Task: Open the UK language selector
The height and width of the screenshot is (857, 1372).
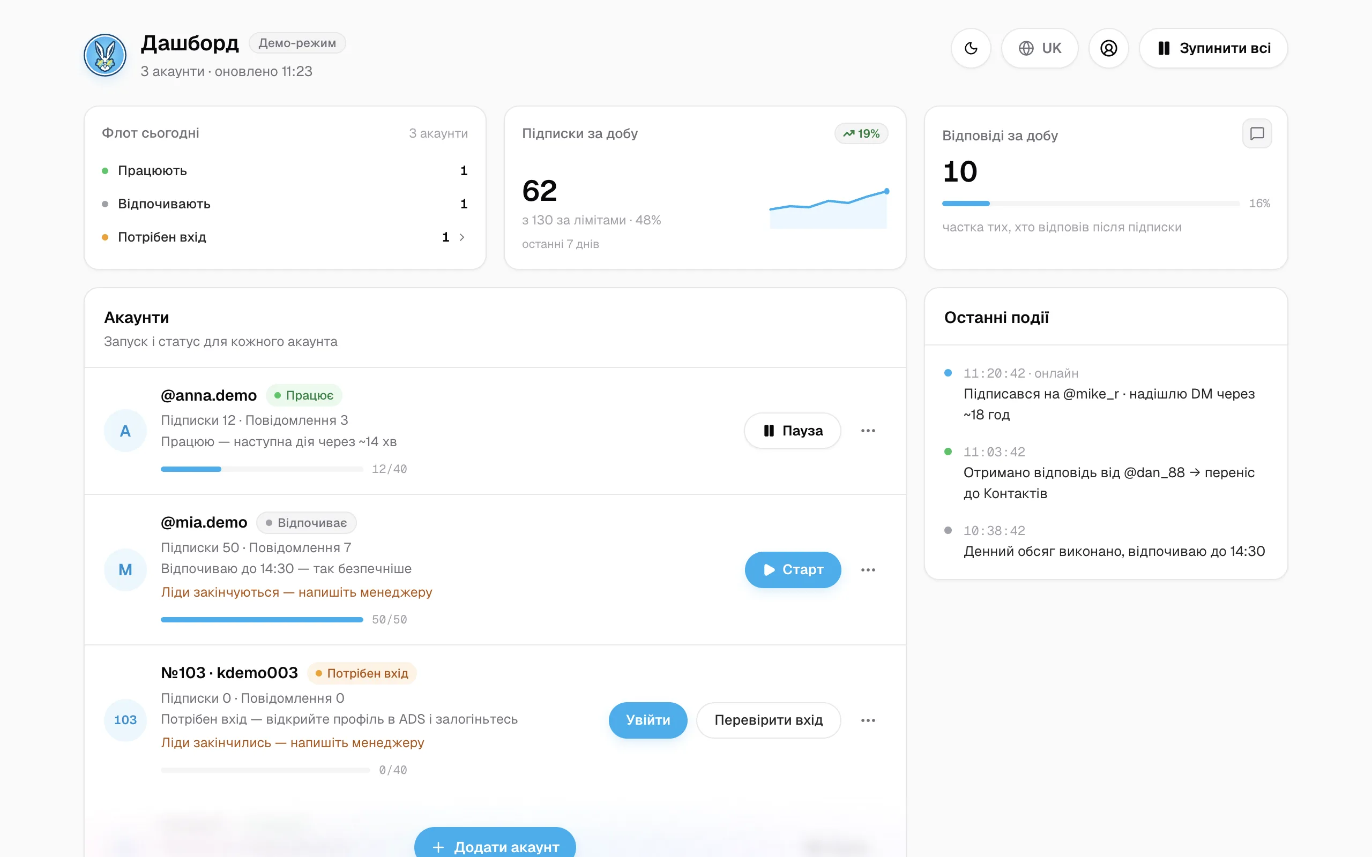Action: pos(1039,48)
